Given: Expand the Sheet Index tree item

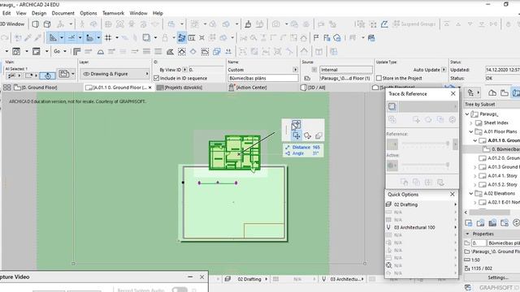Looking at the screenshot, I should pos(471,122).
